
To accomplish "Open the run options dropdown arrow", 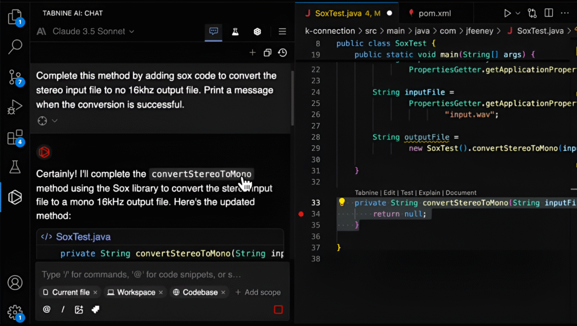I will pyautogui.click(x=518, y=14).
